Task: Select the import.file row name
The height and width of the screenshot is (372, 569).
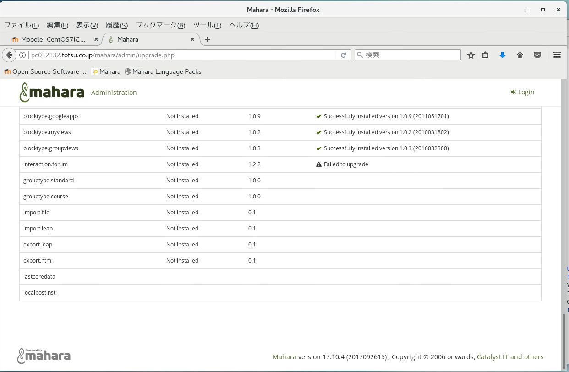Action: (x=36, y=212)
